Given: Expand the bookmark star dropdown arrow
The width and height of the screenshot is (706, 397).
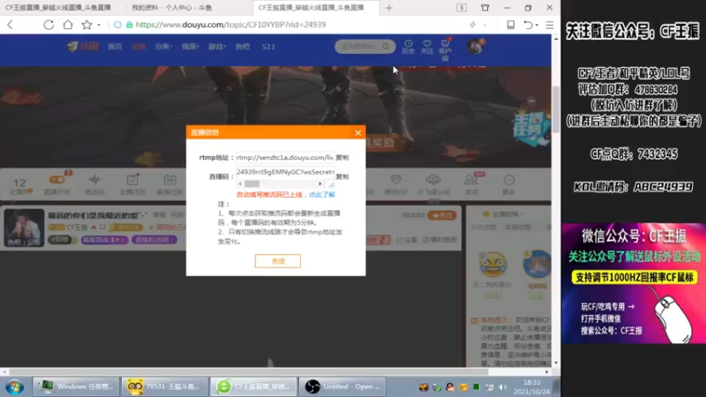Looking at the screenshot, I should click(99, 25).
